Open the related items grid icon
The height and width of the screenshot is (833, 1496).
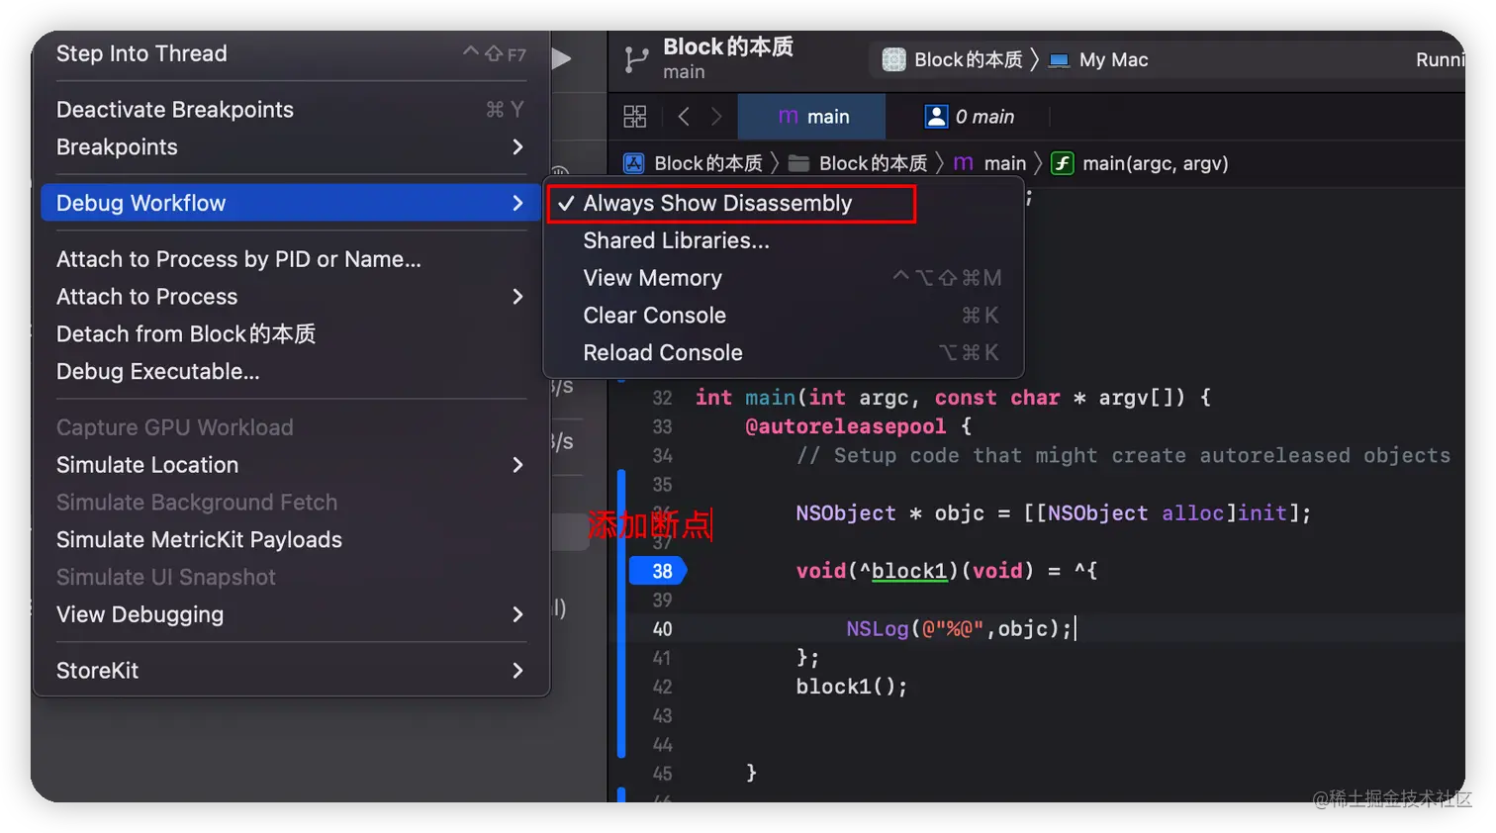pos(635,117)
